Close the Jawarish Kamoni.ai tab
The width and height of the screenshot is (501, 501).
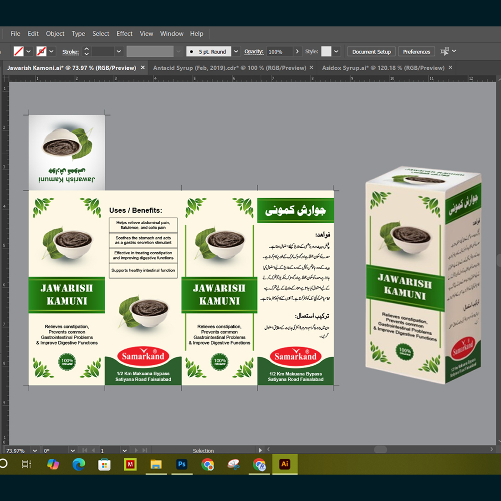[143, 68]
